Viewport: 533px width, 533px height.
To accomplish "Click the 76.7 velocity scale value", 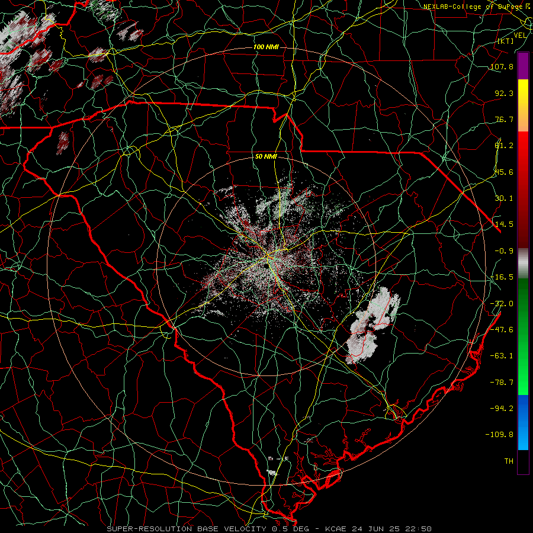I will 504,119.
